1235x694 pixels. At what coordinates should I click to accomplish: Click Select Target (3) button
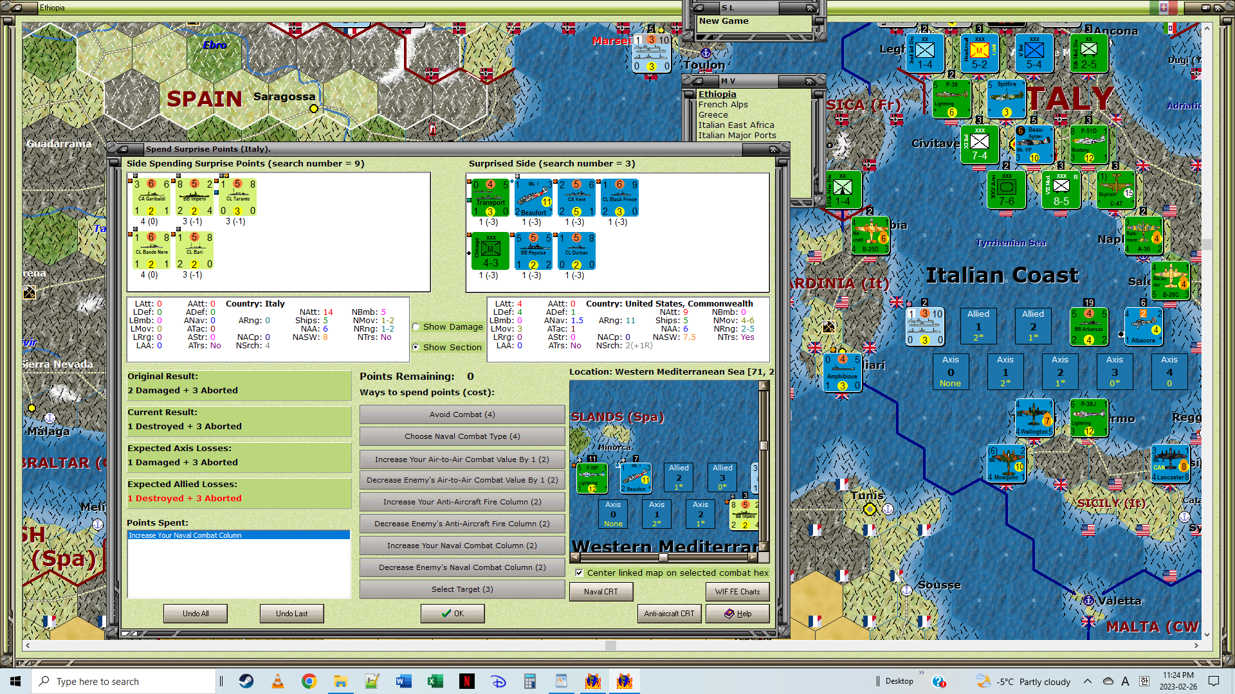(x=462, y=589)
